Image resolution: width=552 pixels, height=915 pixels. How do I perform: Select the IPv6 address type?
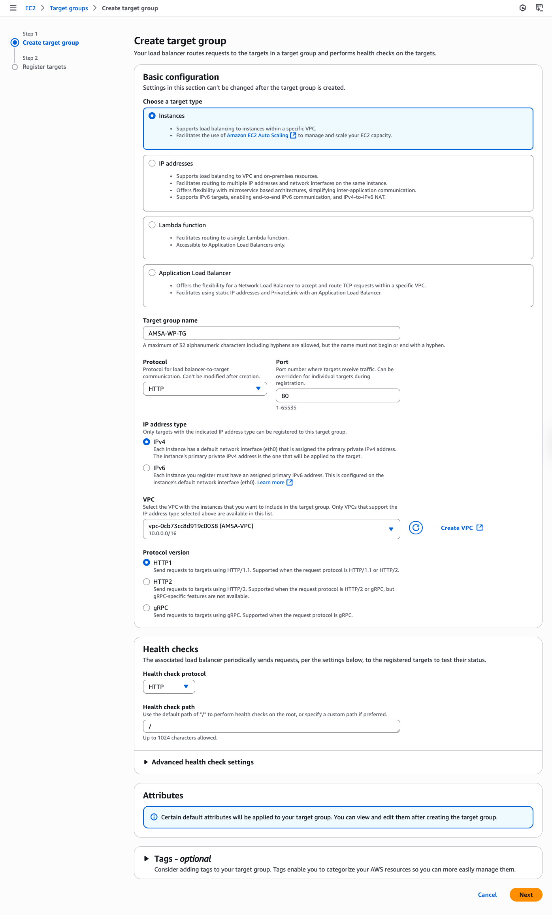coord(147,468)
